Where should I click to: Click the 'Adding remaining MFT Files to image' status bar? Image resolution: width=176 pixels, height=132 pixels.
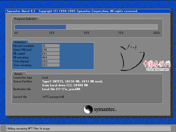(x=89, y=128)
